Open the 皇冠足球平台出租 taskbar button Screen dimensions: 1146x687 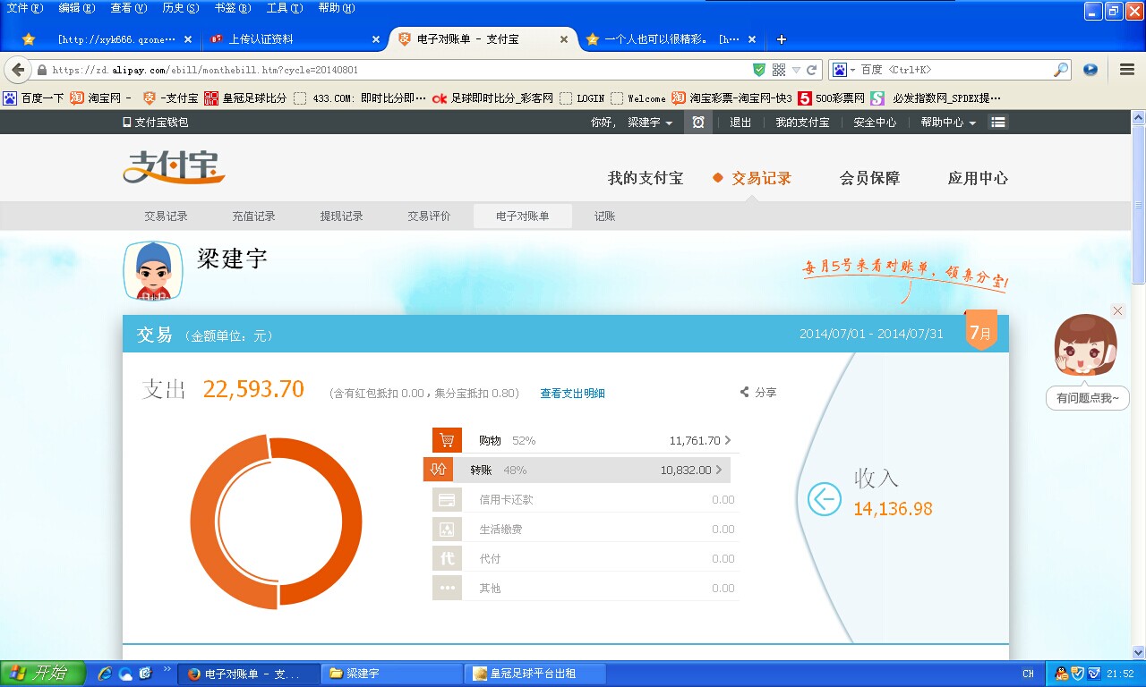536,674
